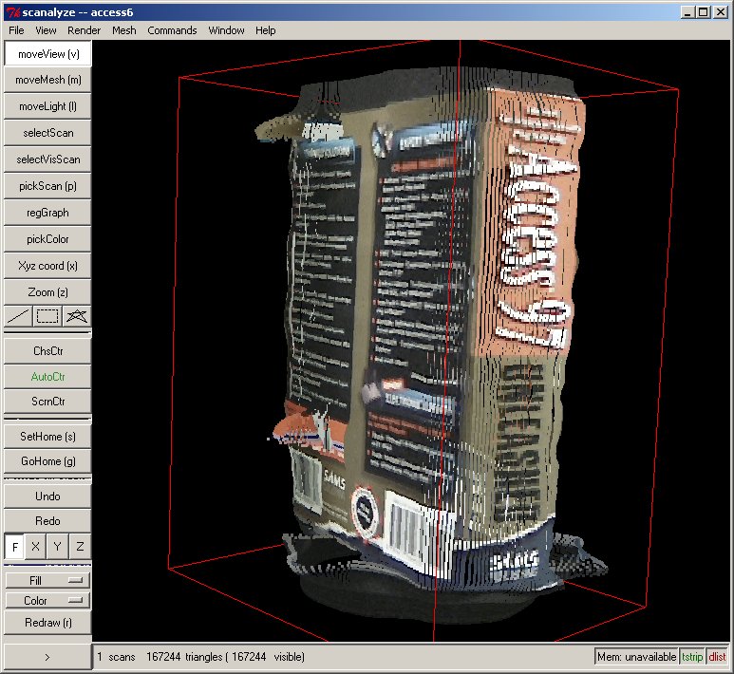734x674 pixels.
Task: Open the Render menu
Action: pos(84,30)
